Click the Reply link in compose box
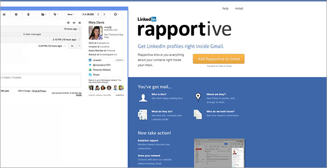 coord(7,77)
